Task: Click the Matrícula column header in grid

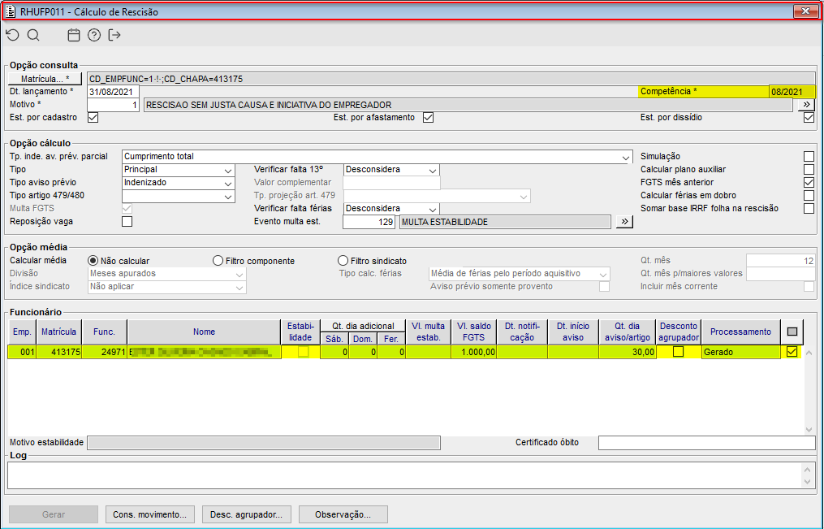Action: [x=58, y=332]
